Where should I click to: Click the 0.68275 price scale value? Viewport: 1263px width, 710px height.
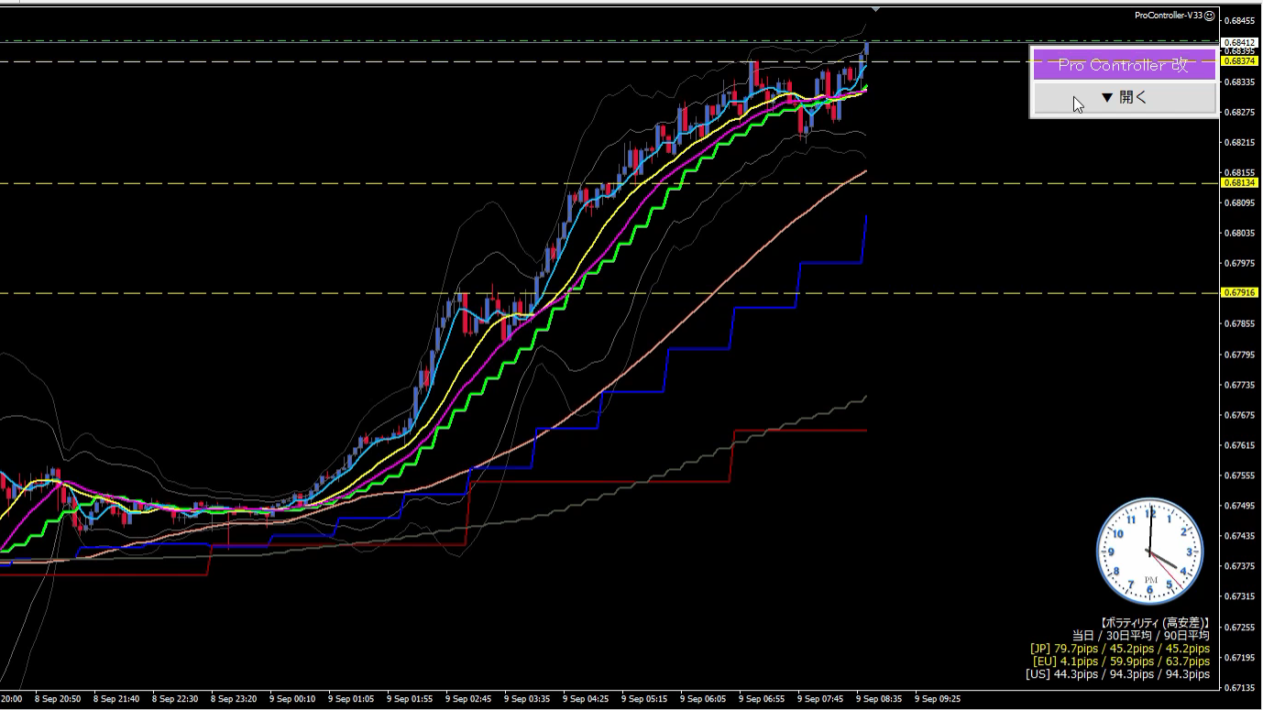point(1239,112)
